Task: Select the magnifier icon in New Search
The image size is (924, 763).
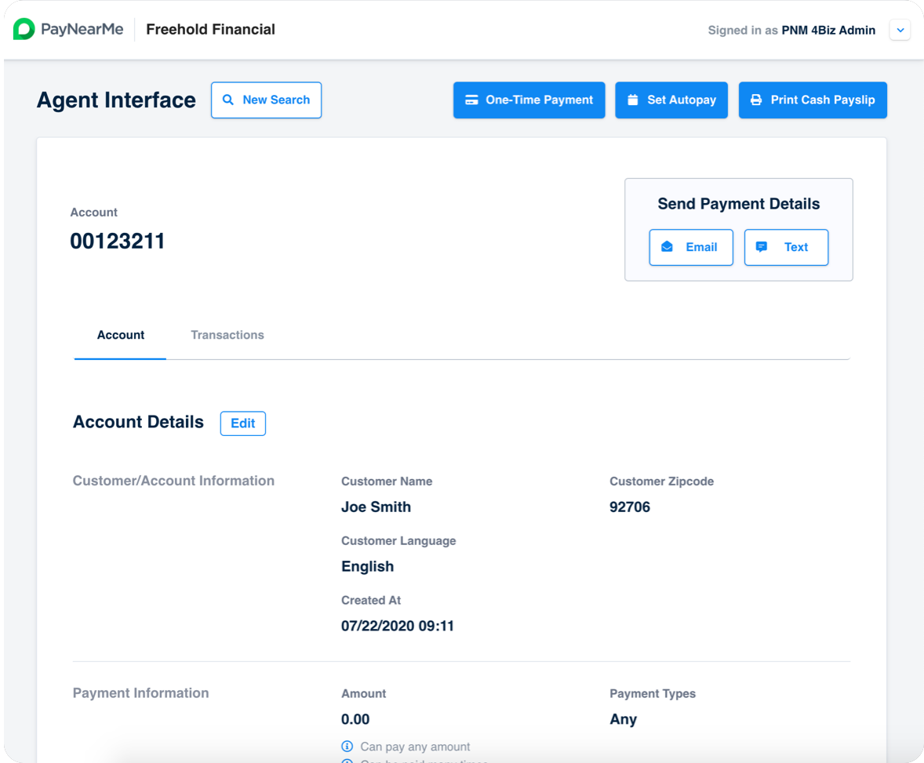Action: pos(227,100)
